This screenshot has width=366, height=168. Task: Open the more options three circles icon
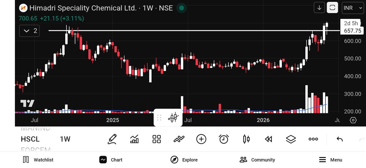point(313,139)
